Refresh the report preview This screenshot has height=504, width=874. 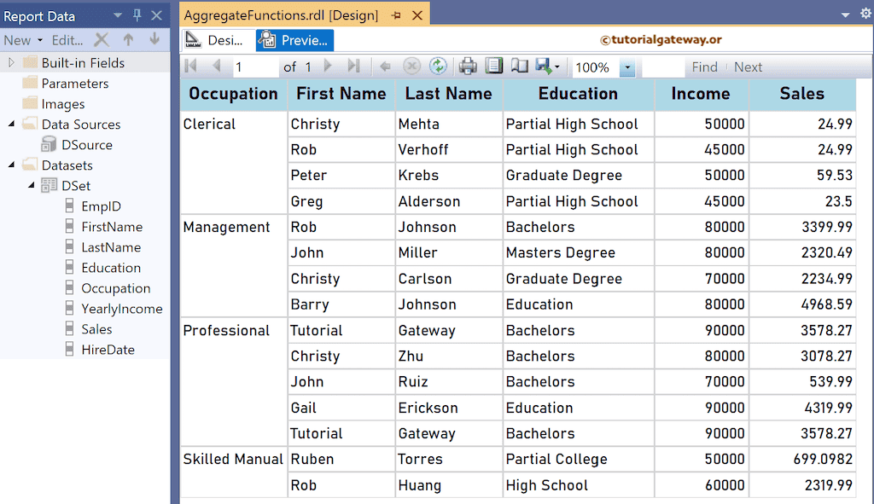(436, 67)
